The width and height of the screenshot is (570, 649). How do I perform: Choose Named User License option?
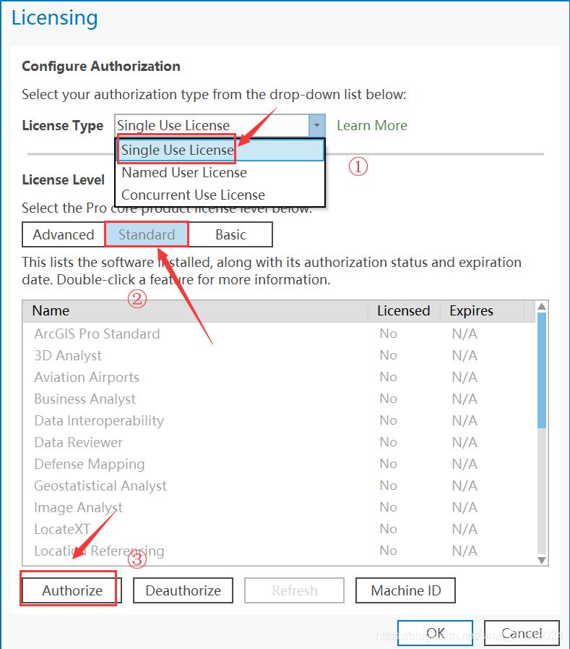[x=220, y=173]
